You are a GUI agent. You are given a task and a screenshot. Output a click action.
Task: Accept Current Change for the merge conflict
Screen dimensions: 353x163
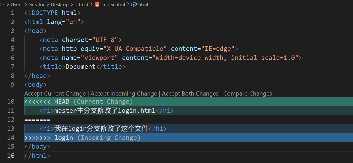[x=55, y=94]
